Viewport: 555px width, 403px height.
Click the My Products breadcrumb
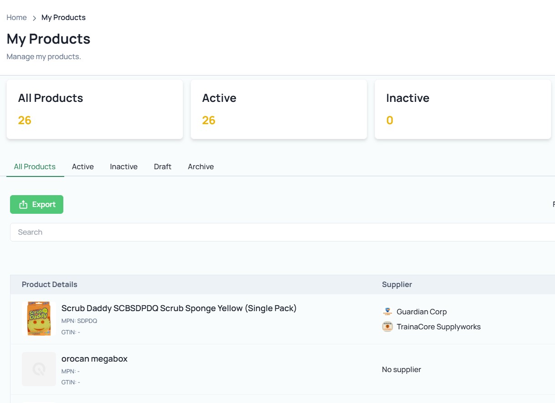(x=63, y=17)
